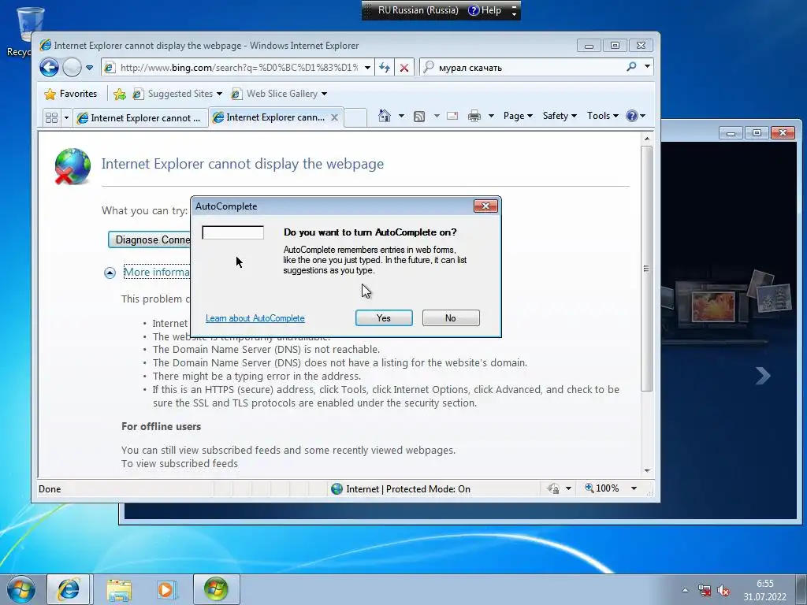Click next arrow in background window
Image resolution: width=807 pixels, height=605 pixels.
click(763, 376)
